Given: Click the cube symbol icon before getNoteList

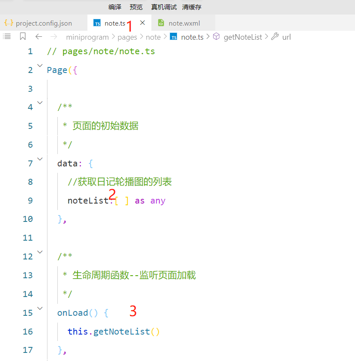Looking at the screenshot, I should pyautogui.click(x=216, y=36).
